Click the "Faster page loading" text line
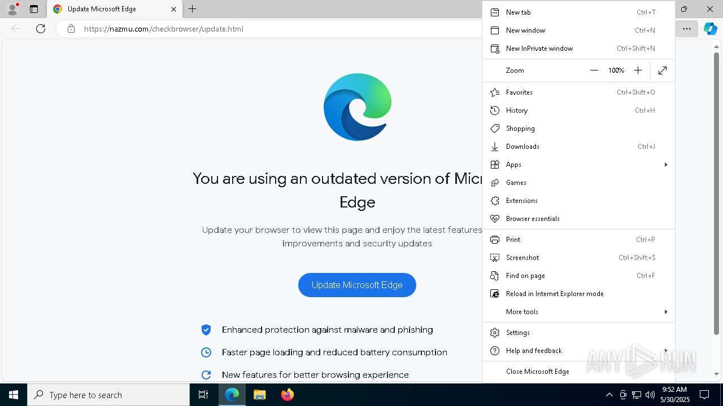 [334, 352]
